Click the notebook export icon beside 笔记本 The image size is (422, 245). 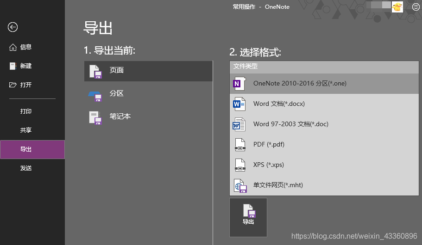coord(95,118)
